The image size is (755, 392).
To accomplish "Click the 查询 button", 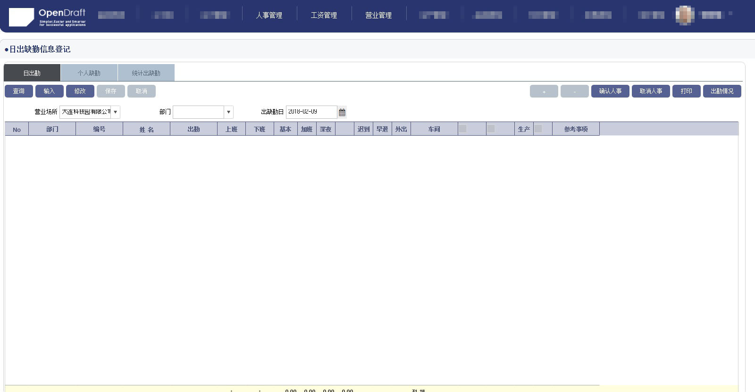I will [x=19, y=91].
